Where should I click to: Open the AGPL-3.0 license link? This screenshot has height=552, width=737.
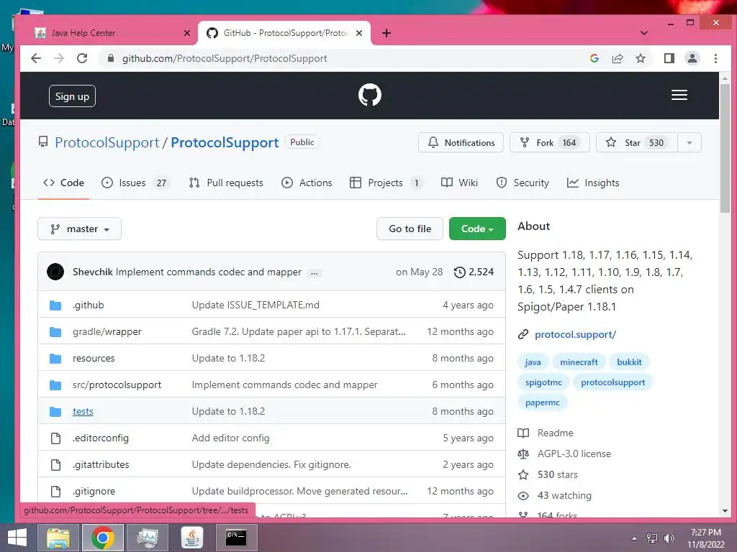(x=564, y=454)
